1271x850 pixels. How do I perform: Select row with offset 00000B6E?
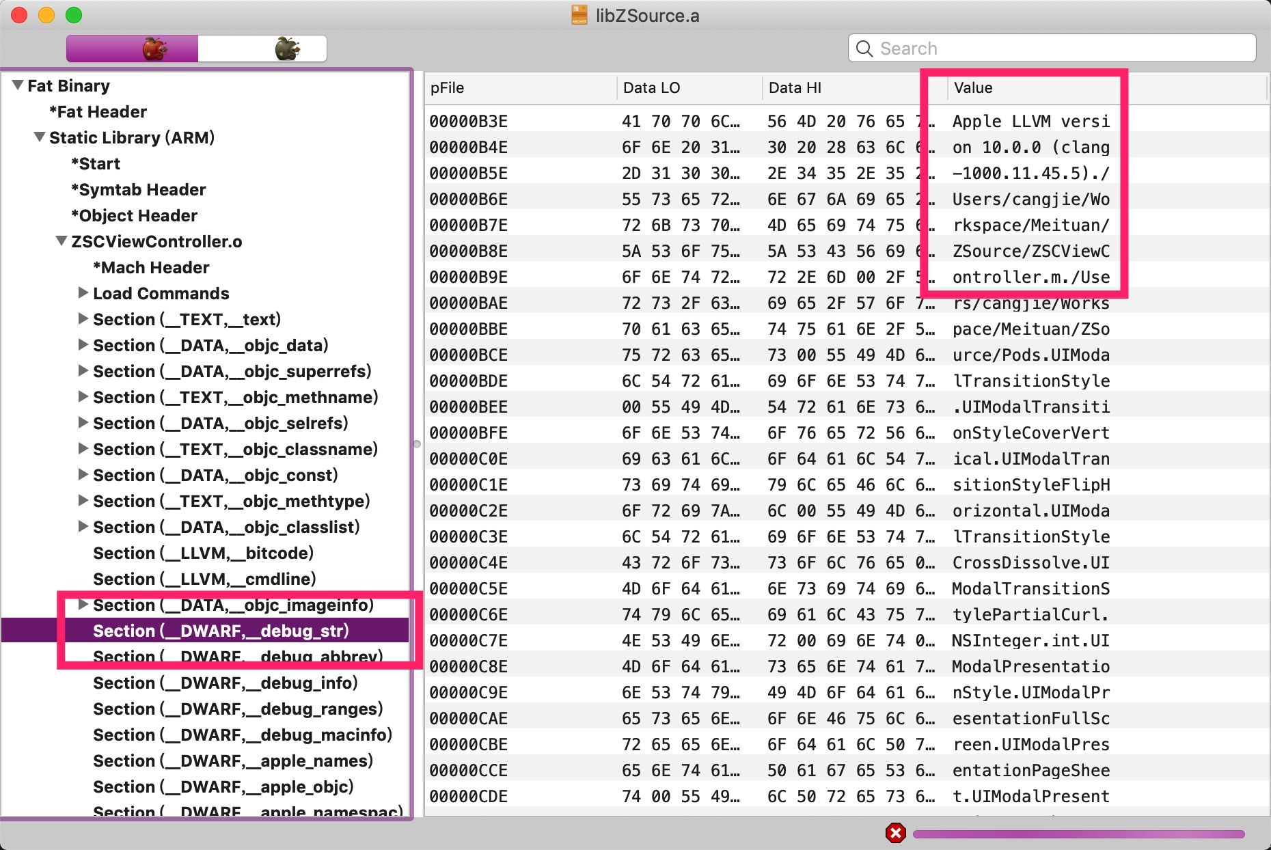(x=846, y=199)
